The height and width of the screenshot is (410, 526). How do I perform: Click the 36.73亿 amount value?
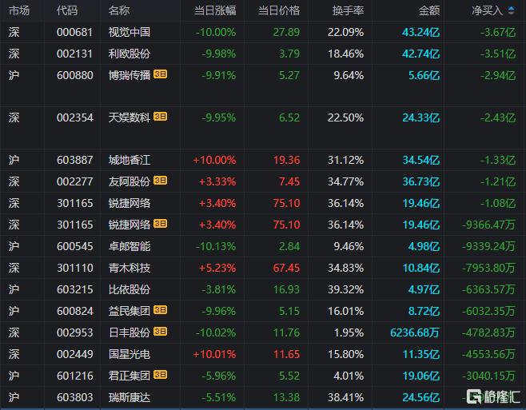[x=420, y=181]
